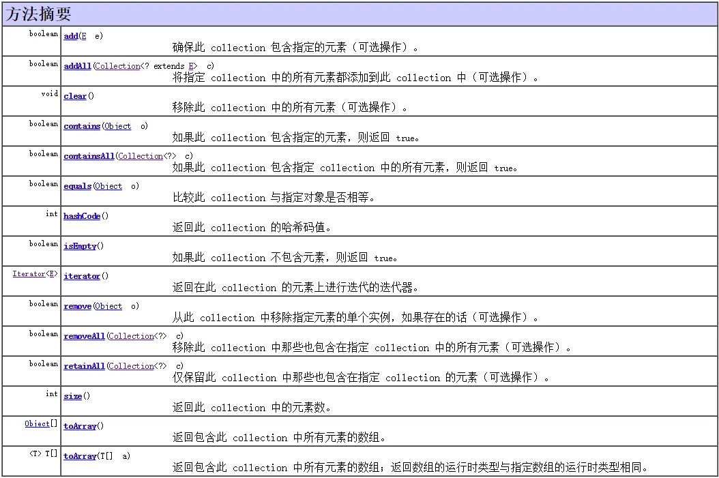This screenshot has height=478, width=719.
Task: Click the 'int' return type of hashCode
Action: click(x=52, y=214)
